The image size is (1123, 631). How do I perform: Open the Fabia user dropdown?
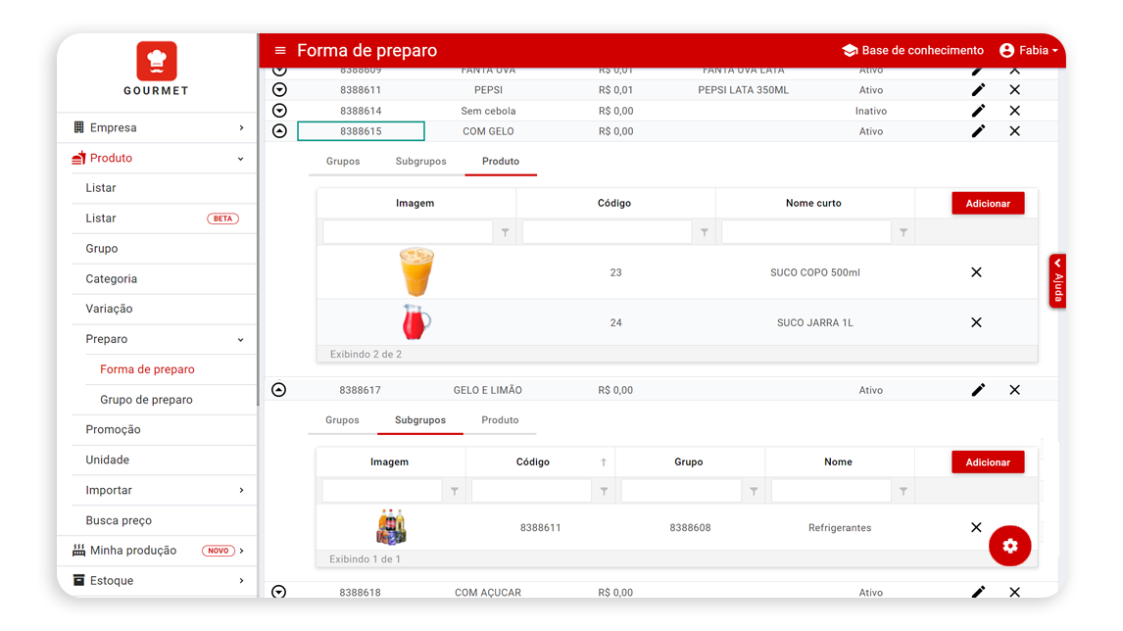click(1029, 50)
